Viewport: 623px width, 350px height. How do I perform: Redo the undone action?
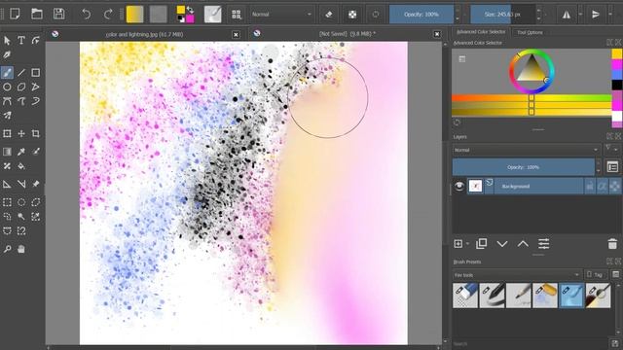108,15
